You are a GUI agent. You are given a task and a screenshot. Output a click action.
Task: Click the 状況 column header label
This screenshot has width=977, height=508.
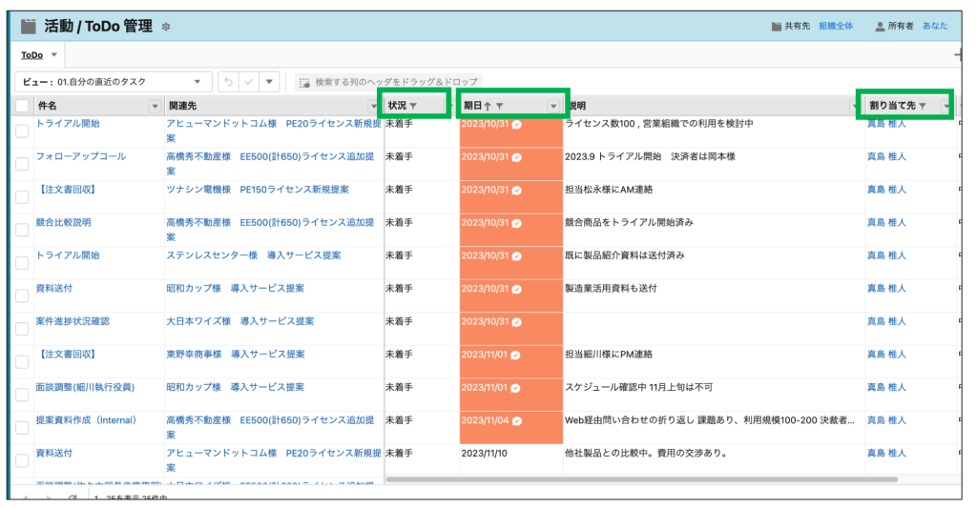[x=397, y=106]
